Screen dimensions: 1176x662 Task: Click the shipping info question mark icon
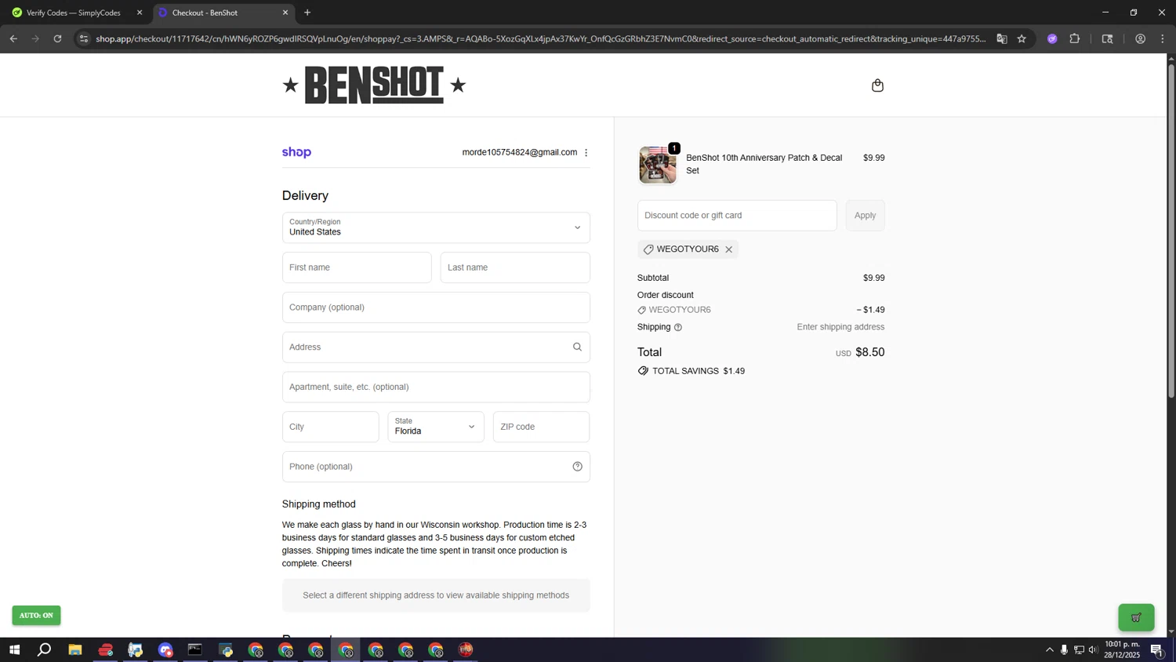tap(678, 327)
